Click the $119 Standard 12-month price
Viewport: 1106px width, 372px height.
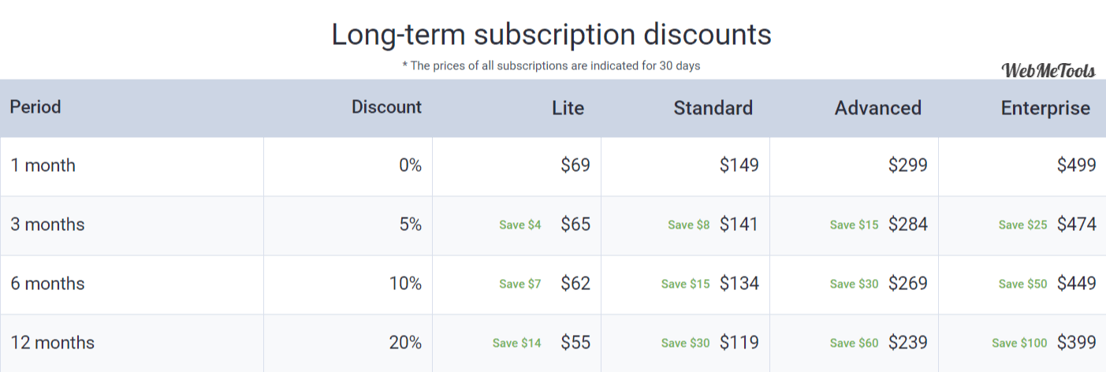tap(739, 343)
